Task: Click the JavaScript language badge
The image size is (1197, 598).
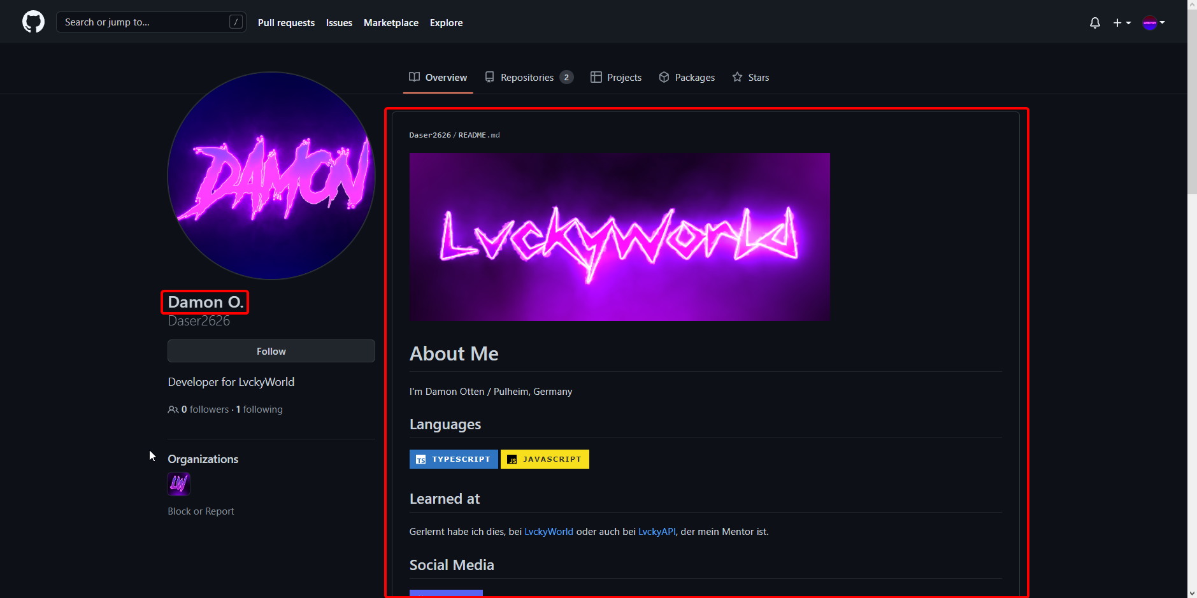Action: (x=545, y=459)
